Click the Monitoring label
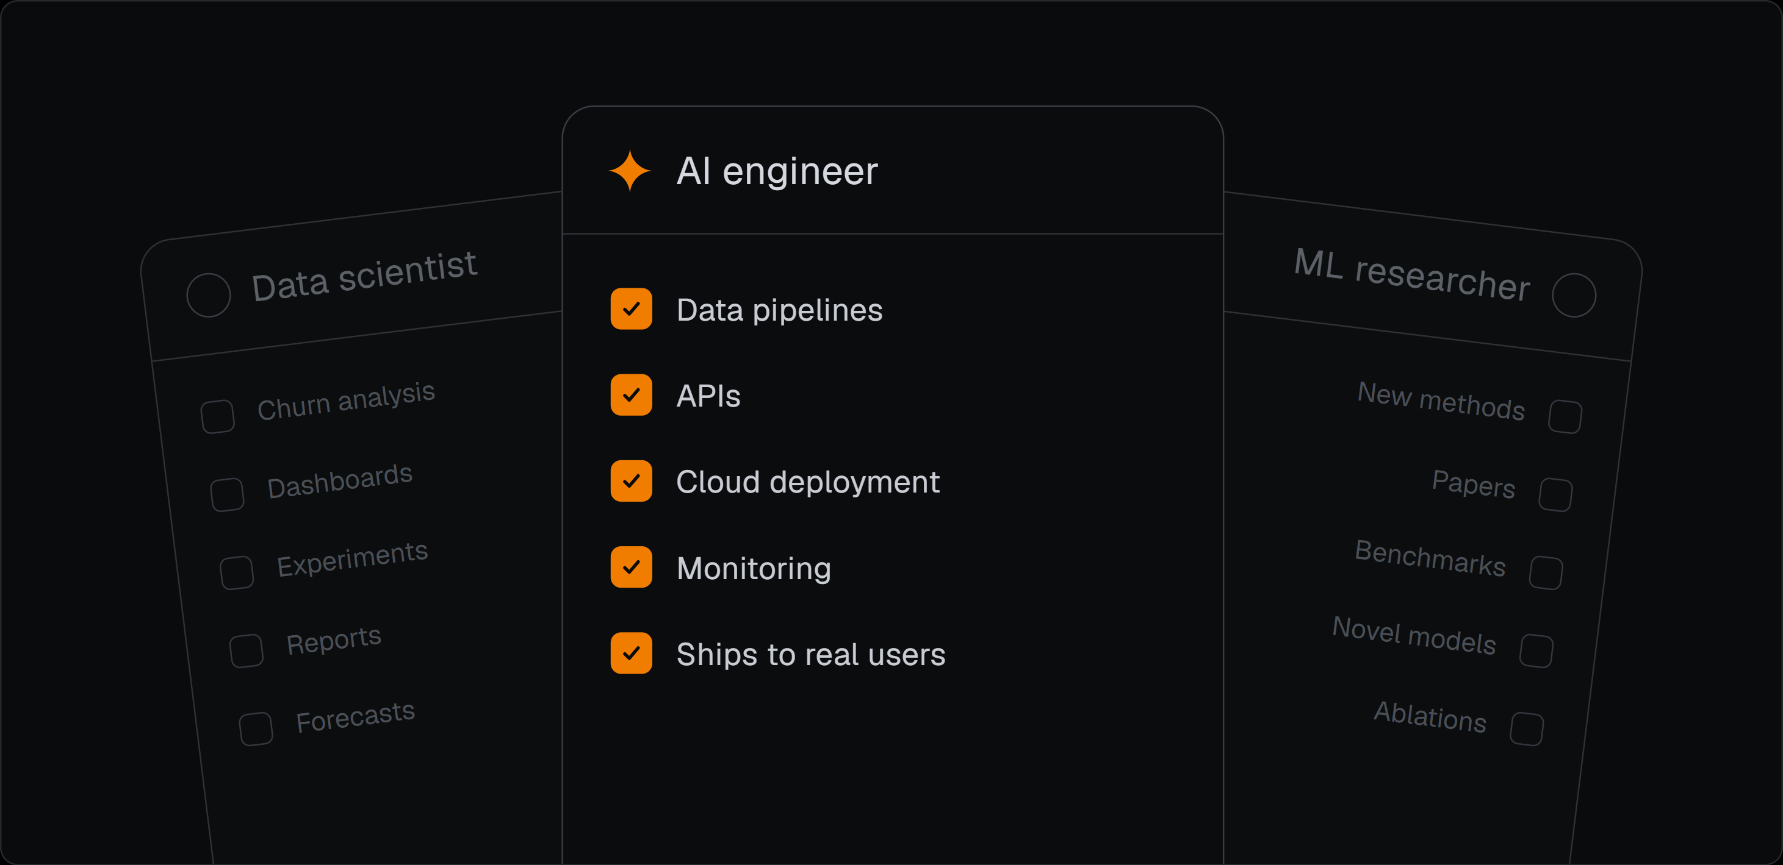The width and height of the screenshot is (1783, 865). pyautogui.click(x=754, y=569)
